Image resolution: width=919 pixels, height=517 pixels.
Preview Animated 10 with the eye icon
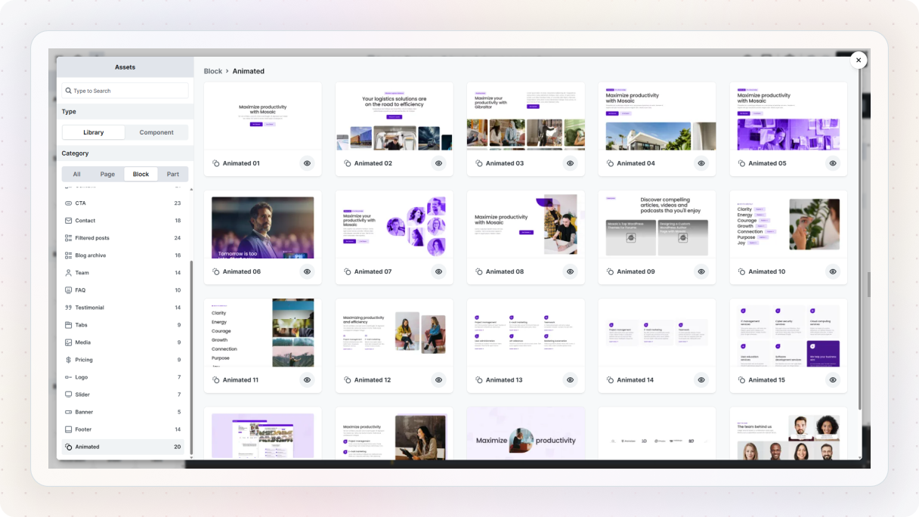pos(833,271)
